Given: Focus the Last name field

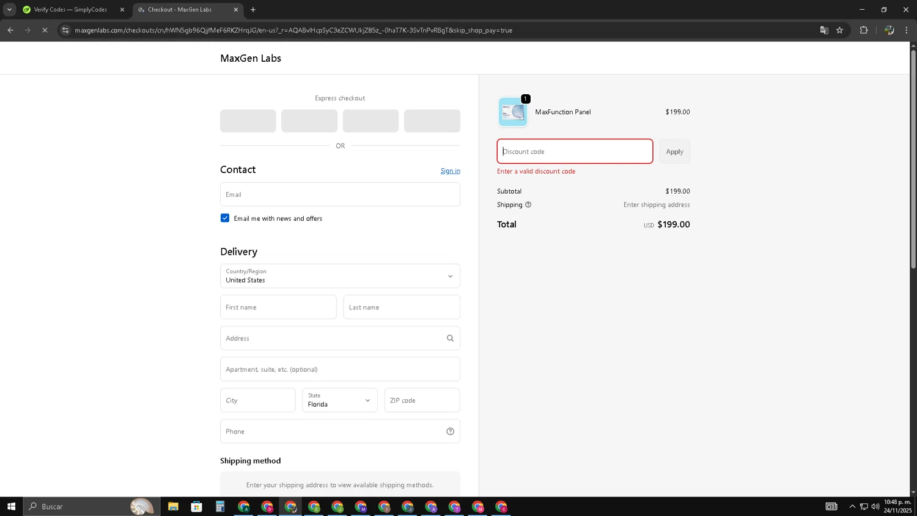Looking at the screenshot, I should [402, 307].
